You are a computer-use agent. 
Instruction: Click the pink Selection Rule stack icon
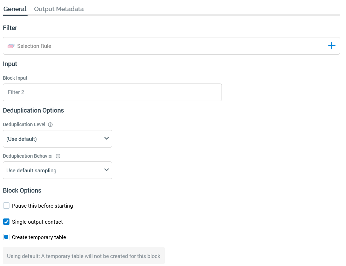(11, 46)
